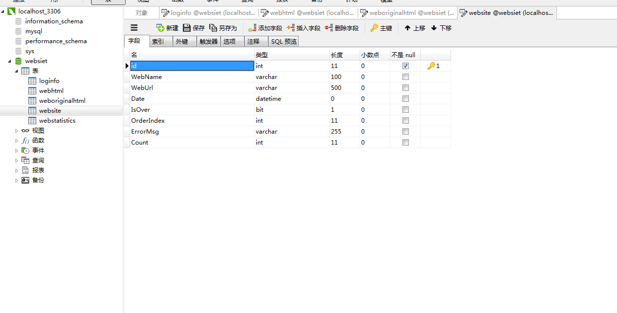The height and width of the screenshot is (313, 617).
Task: Expand the Reports (报表) node
Action: [16, 170]
